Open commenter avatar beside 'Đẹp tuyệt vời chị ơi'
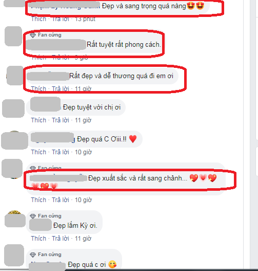 pos(13,109)
